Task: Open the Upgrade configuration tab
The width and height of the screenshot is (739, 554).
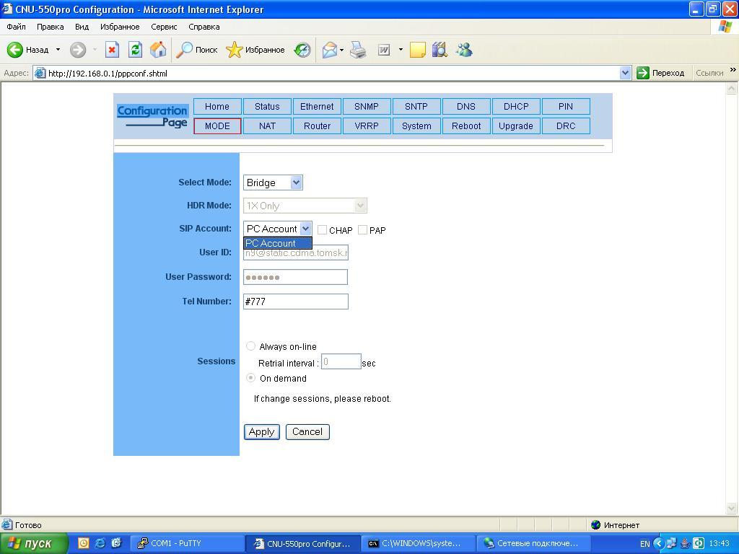Action: [x=516, y=126]
